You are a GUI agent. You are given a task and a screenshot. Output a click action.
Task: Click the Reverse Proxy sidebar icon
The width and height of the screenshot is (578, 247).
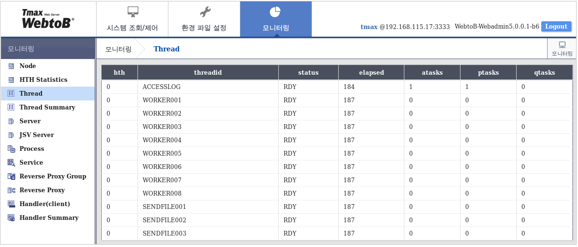[x=11, y=190]
